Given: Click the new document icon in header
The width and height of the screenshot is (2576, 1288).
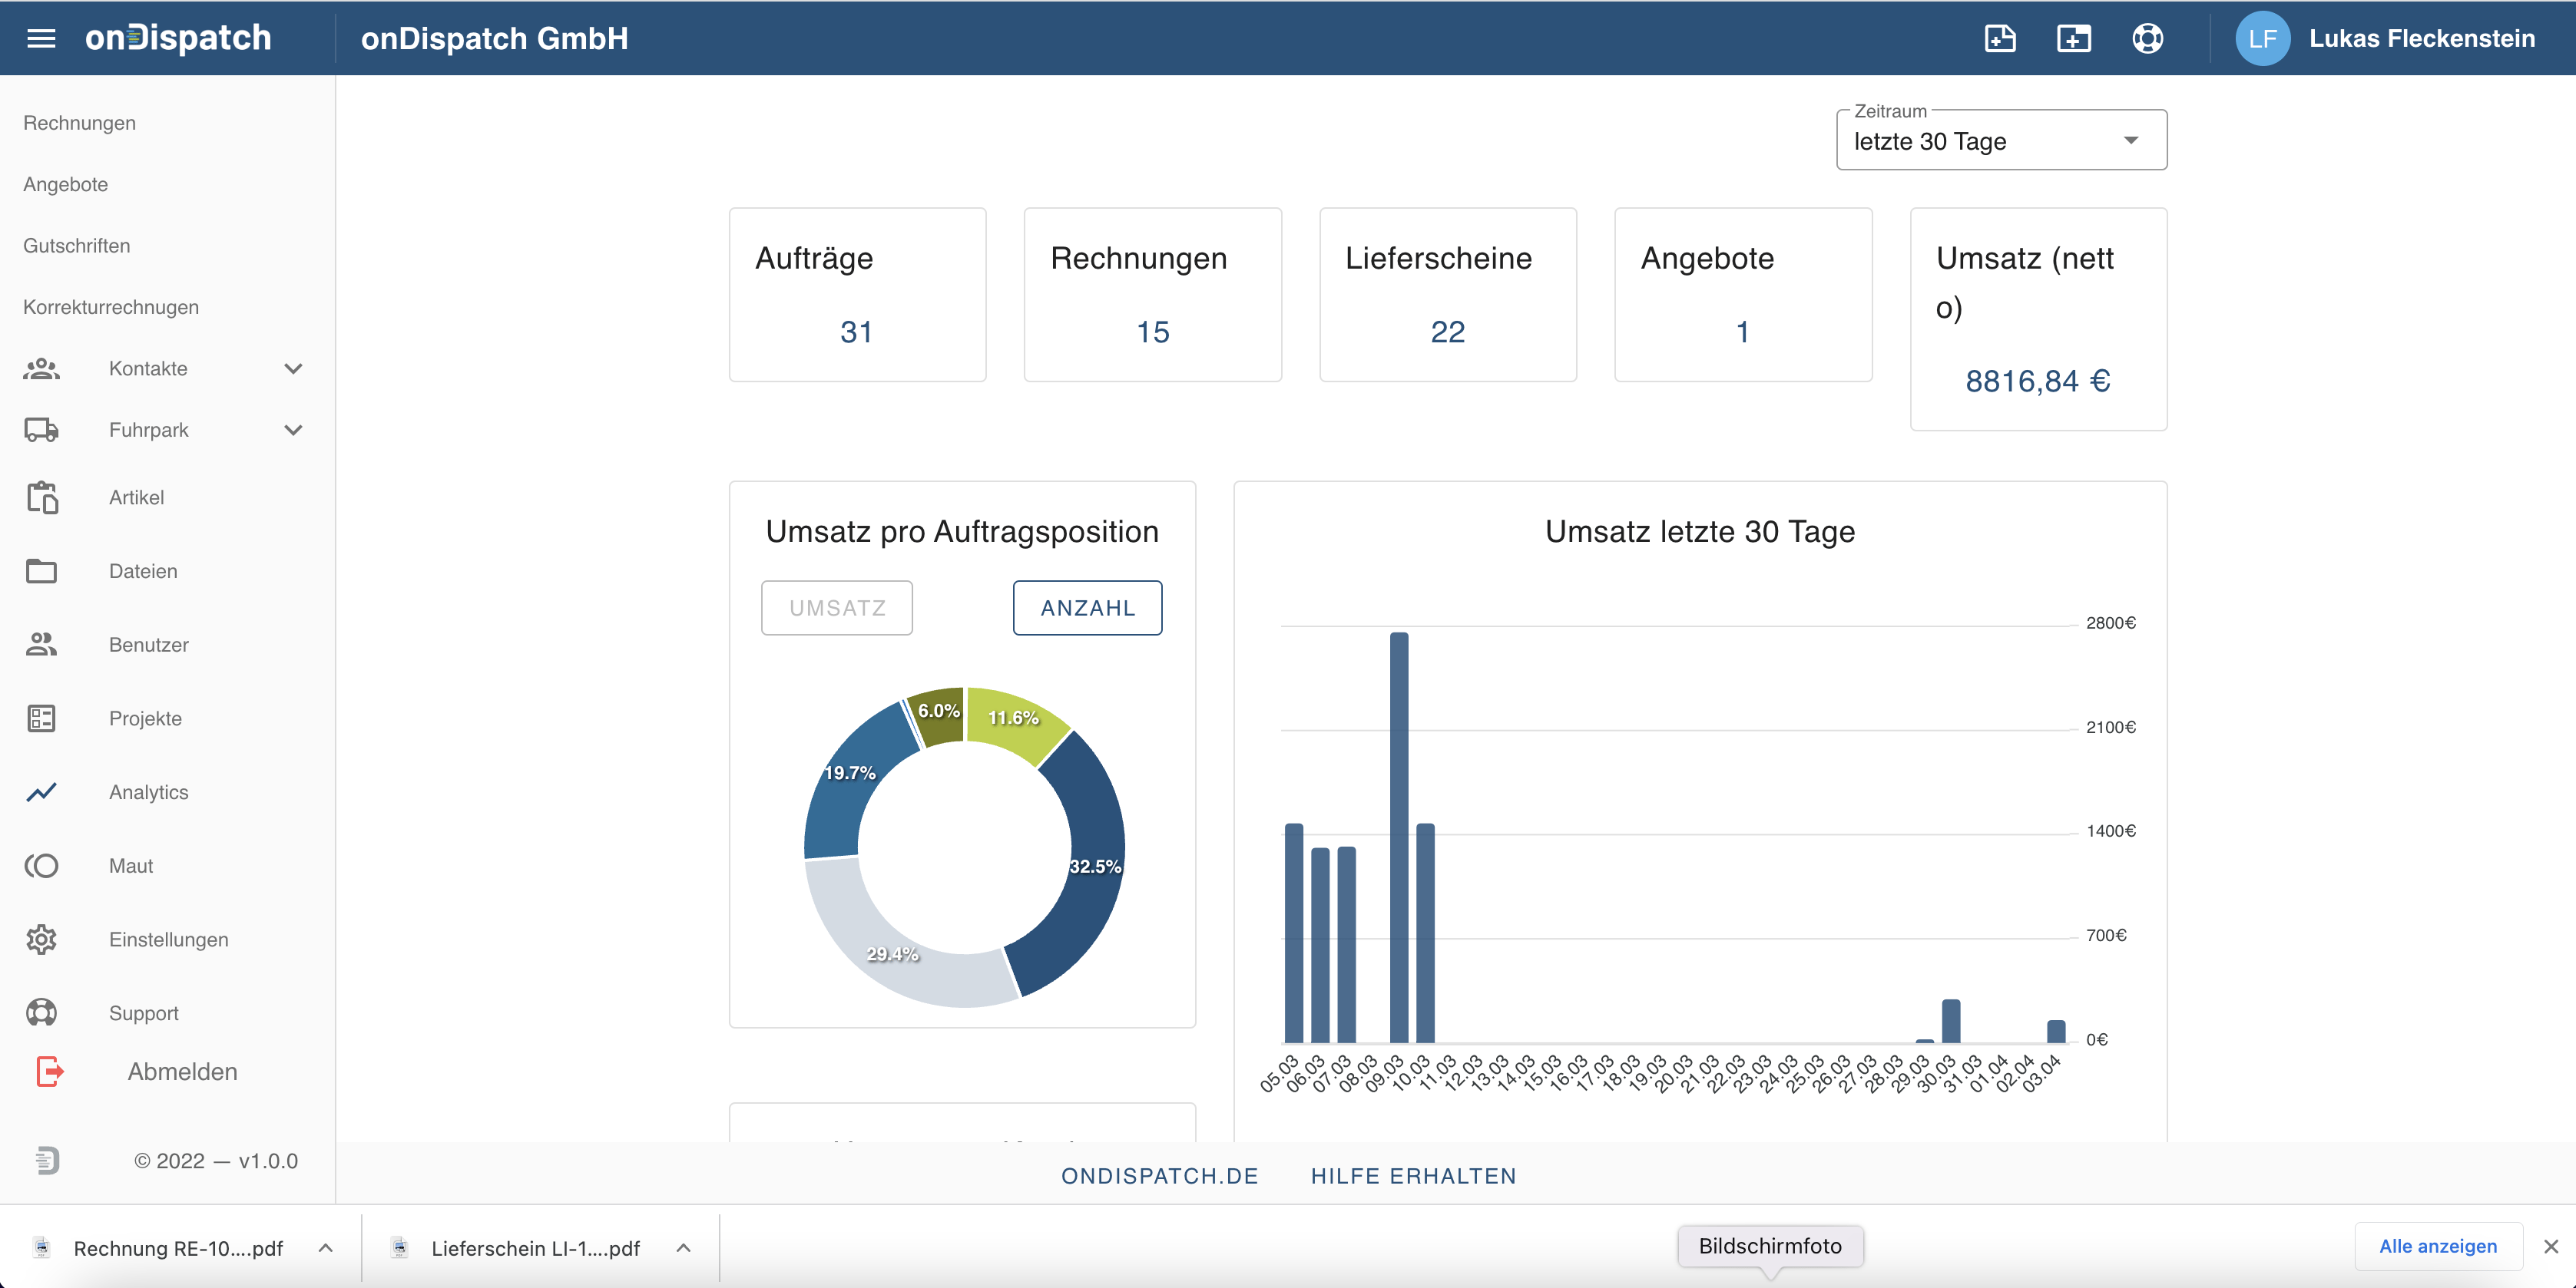Looking at the screenshot, I should click(2000, 38).
